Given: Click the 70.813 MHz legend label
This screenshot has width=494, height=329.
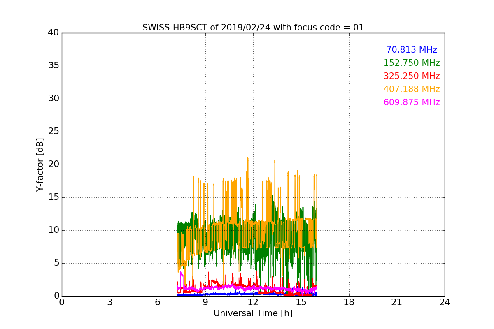Looking at the screenshot, I should [412, 50].
